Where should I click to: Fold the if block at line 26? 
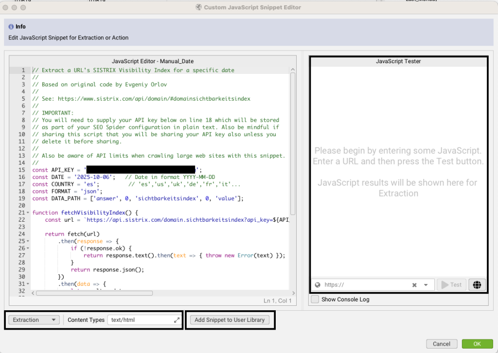click(28, 248)
